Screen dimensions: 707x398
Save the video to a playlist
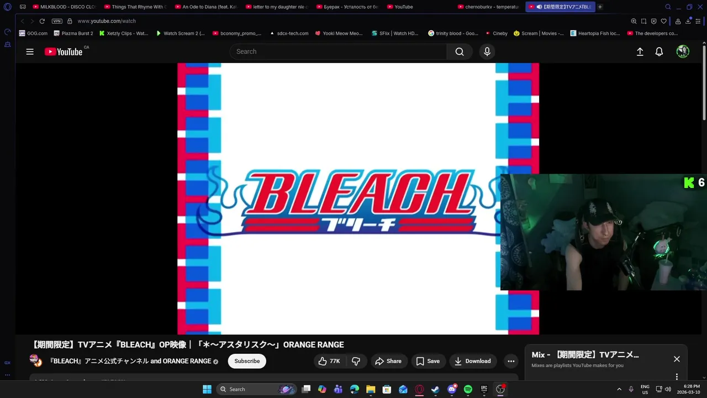(x=428, y=361)
